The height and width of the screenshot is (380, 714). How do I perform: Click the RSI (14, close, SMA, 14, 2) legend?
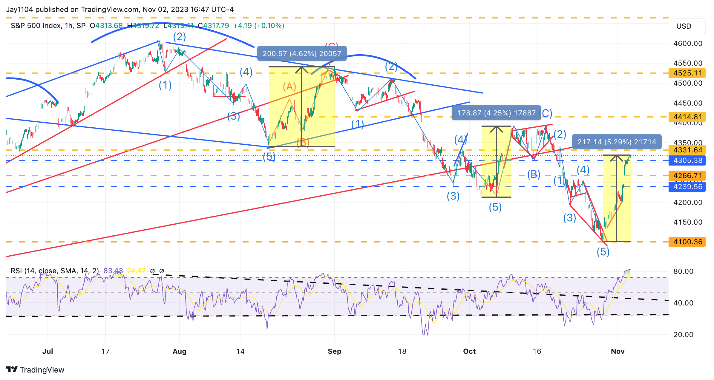pos(55,271)
